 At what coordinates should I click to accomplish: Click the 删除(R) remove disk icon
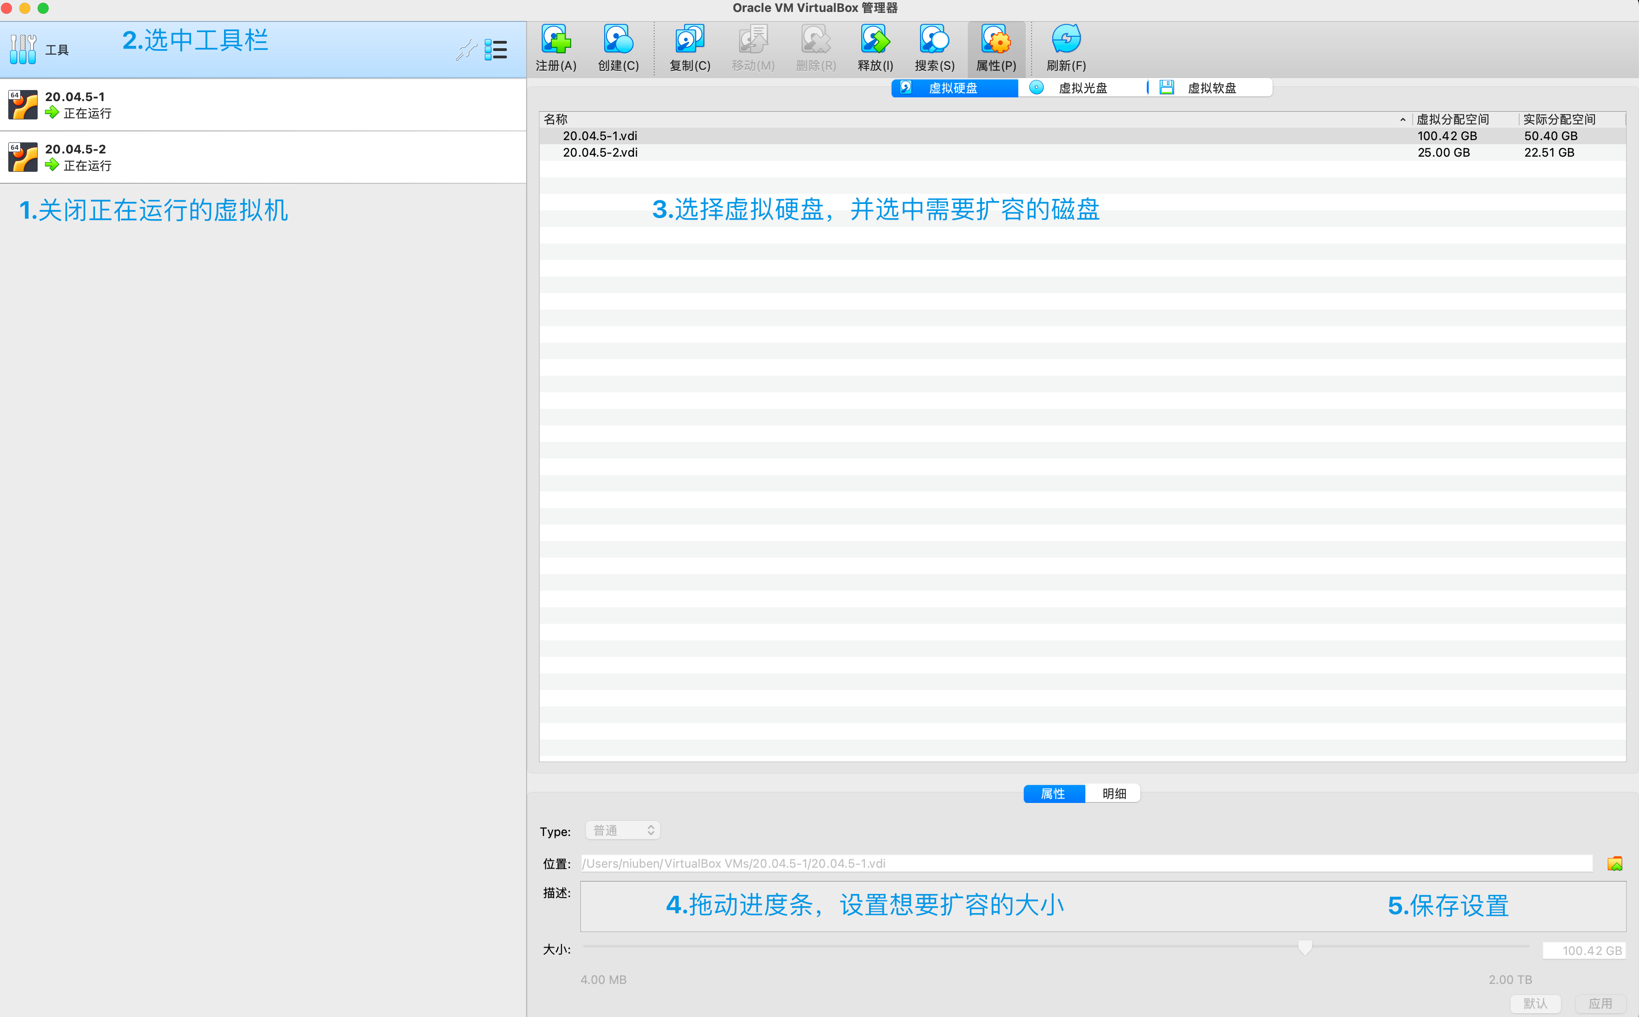point(815,39)
